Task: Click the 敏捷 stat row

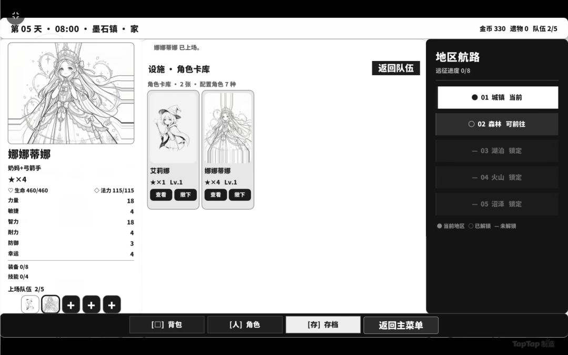Action: pos(71,211)
